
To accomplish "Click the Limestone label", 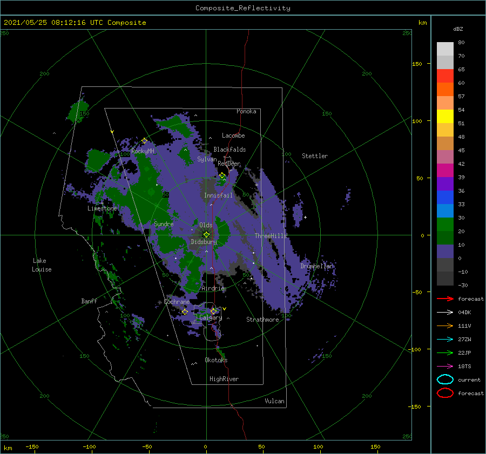I will (x=102, y=208).
